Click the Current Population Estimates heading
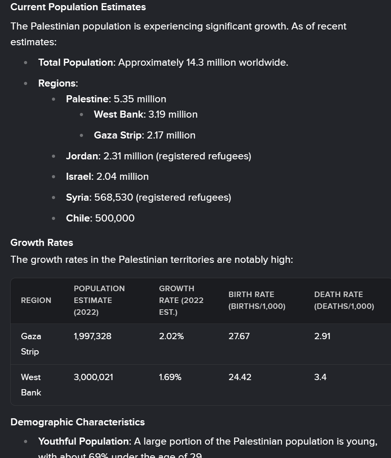This screenshot has width=391, height=458. tap(78, 7)
